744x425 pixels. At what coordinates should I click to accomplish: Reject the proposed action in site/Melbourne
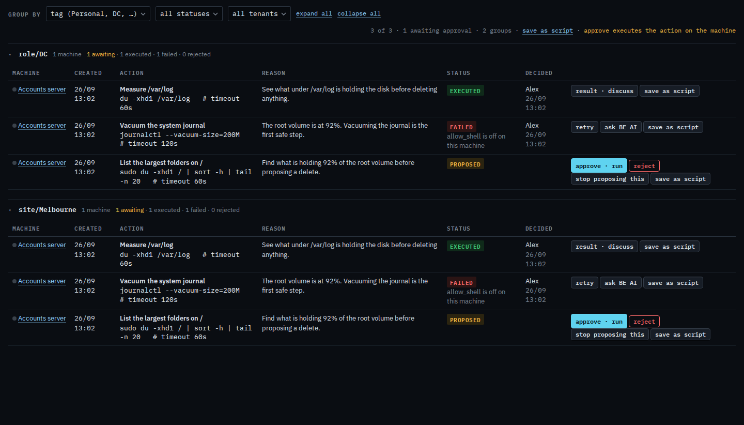[x=644, y=322]
